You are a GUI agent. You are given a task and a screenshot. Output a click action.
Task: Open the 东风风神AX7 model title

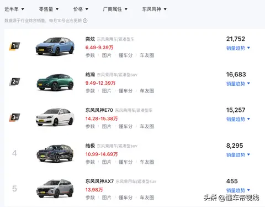(x=99, y=182)
